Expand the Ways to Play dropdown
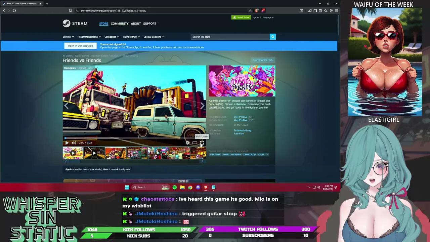 [x=131, y=37]
